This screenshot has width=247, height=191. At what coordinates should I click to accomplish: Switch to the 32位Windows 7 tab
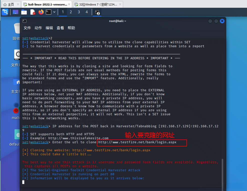click(x=98, y=4)
